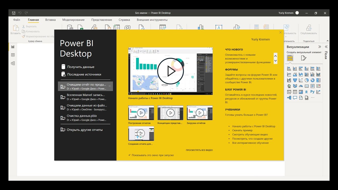Open more visuals via the ellipsis
Image resolution: width=338 pixels, height=190 pixels.
tap(313, 97)
